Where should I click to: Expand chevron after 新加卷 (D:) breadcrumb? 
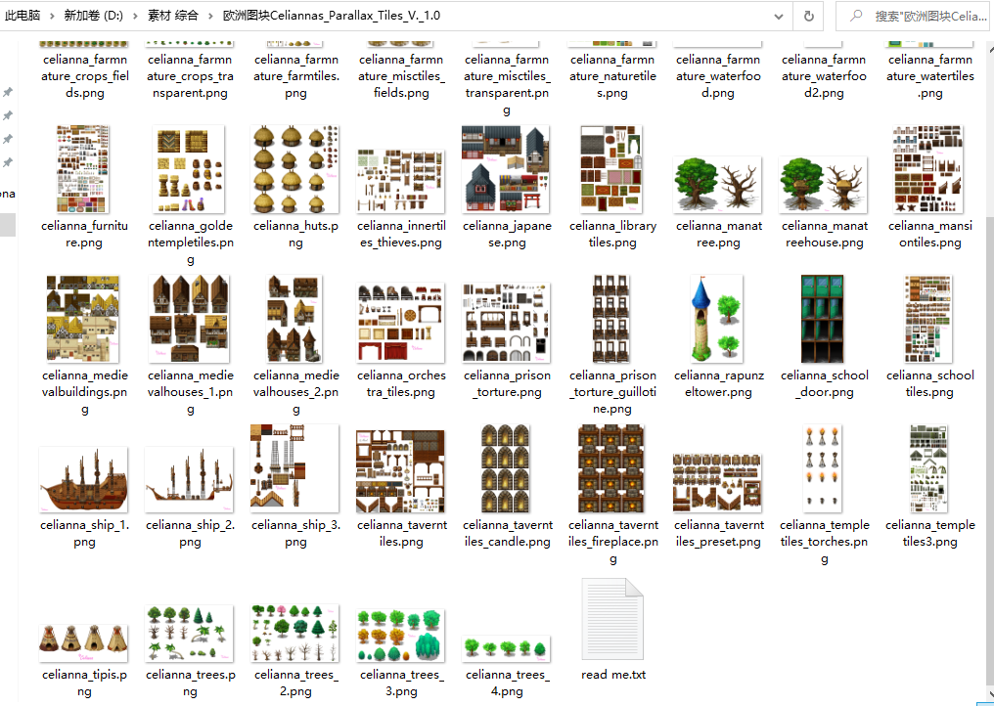pos(136,16)
